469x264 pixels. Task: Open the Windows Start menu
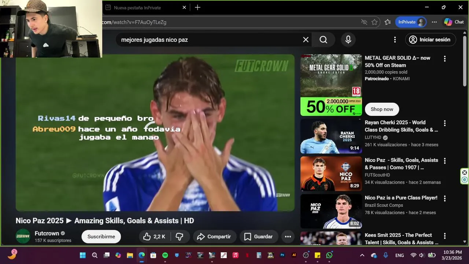tap(83, 255)
